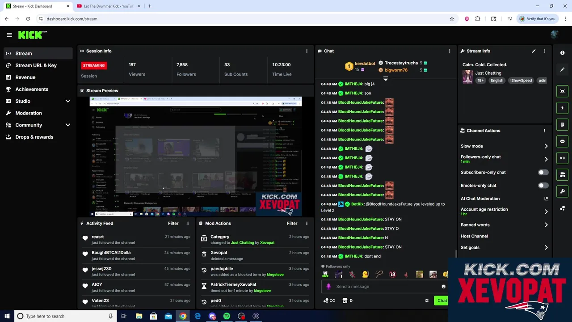
Task: Click the purple microphone icon in chat
Action: pyautogui.click(x=328, y=287)
